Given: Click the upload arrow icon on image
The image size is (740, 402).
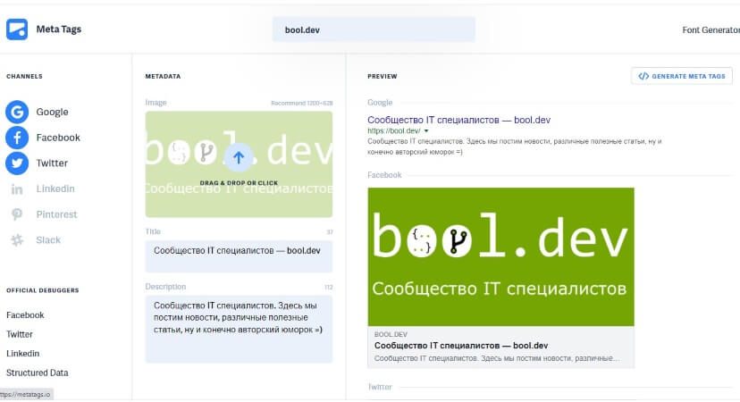Looking at the screenshot, I should [239, 157].
